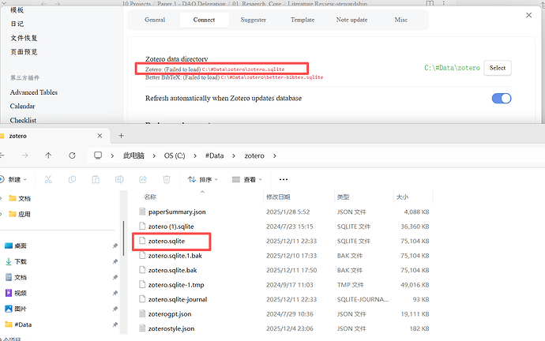Click the cut scissors icon
Screen dimensions: 545x341
coord(47,179)
